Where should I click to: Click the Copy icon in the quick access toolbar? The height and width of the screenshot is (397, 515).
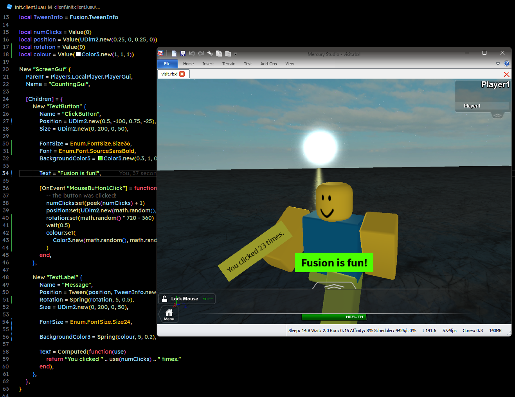click(219, 54)
